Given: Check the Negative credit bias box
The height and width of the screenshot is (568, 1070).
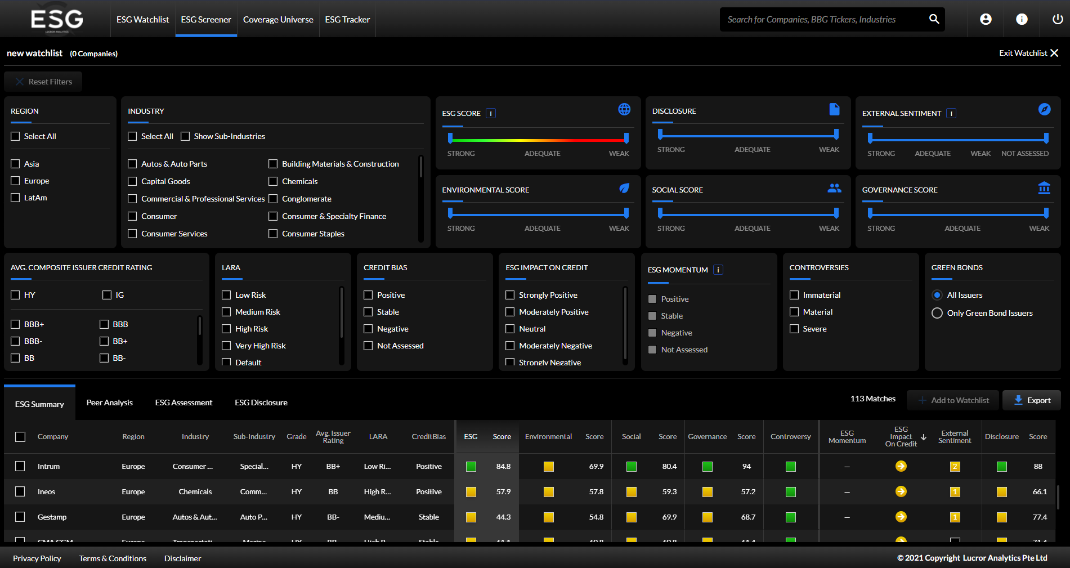Looking at the screenshot, I should pyautogui.click(x=368, y=329).
